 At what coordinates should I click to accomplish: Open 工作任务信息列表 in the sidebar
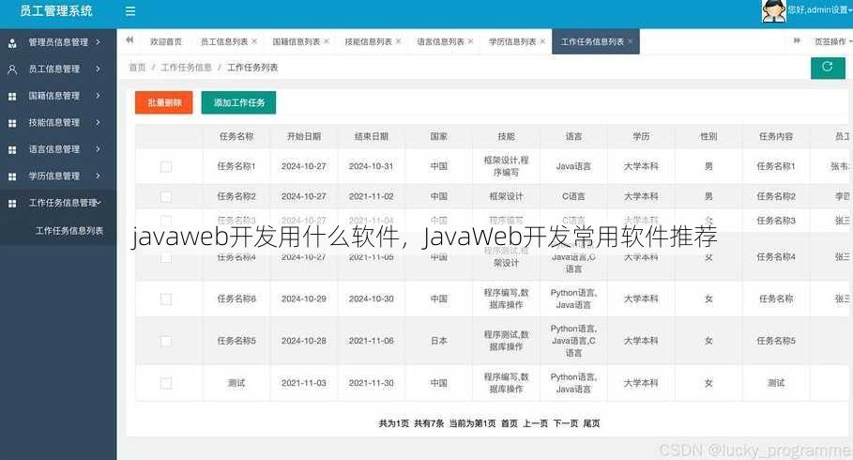tap(69, 231)
